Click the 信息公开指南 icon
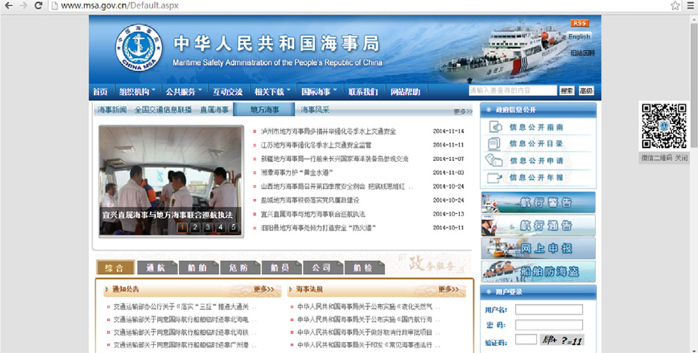This screenshot has height=353, width=698. click(x=495, y=127)
